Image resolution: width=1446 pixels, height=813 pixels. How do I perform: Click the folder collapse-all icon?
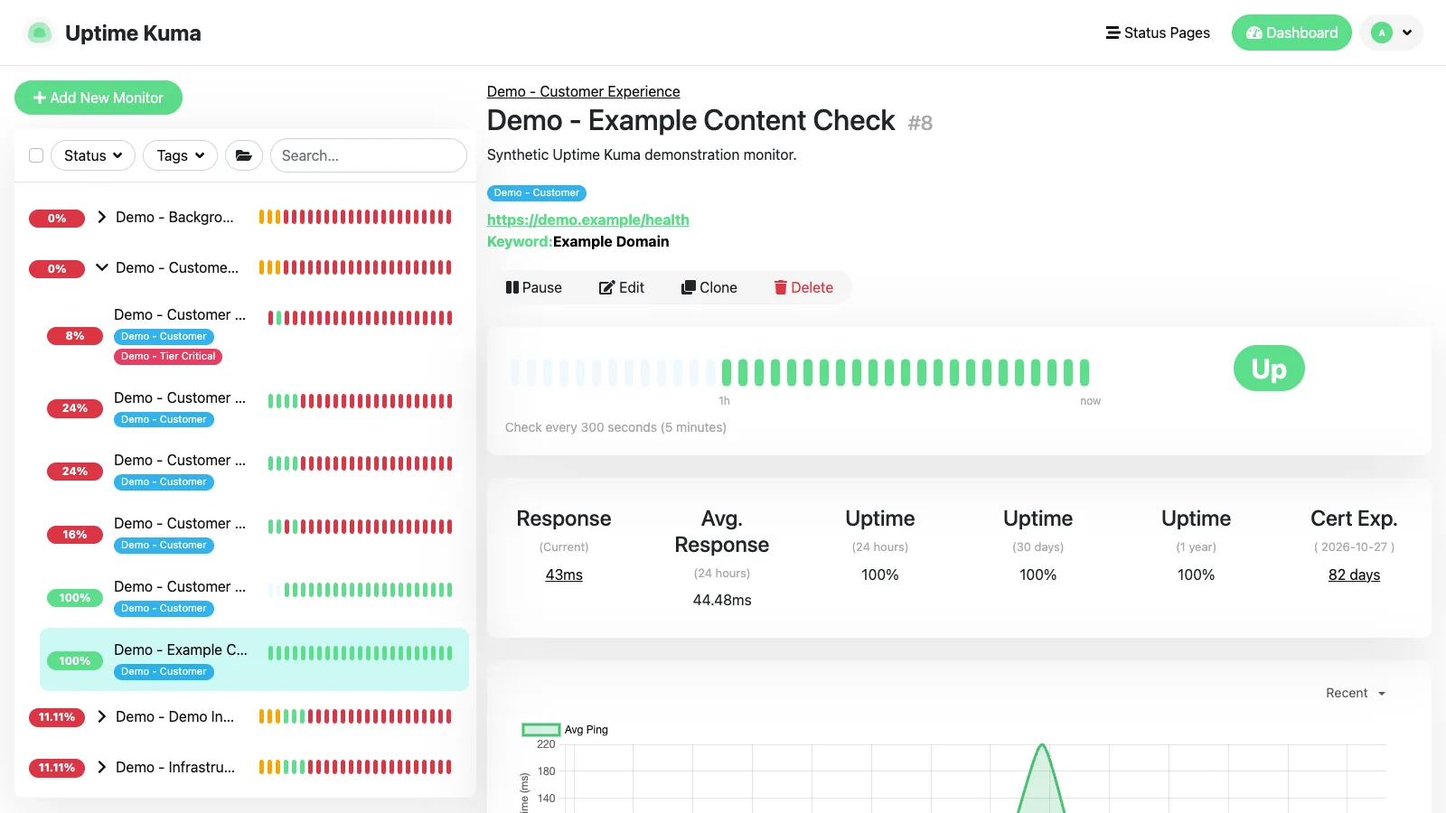pos(244,155)
